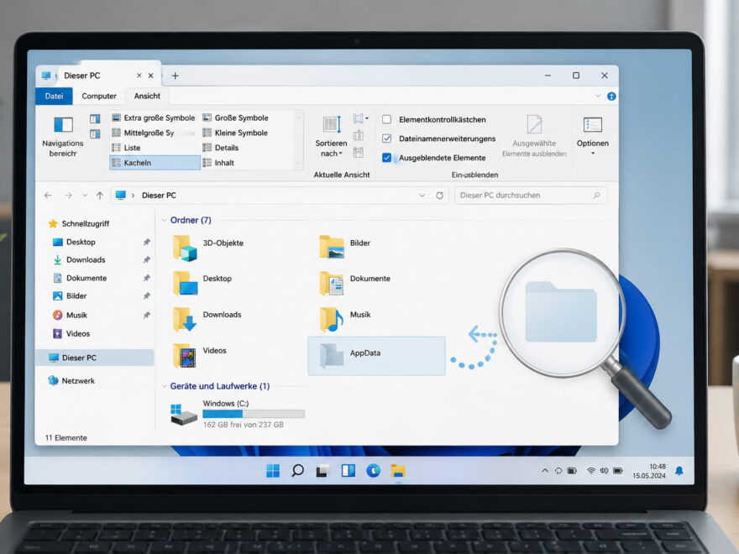739x554 pixels.
Task: Open recent locations dropdown arrow
Action: pyautogui.click(x=85, y=195)
